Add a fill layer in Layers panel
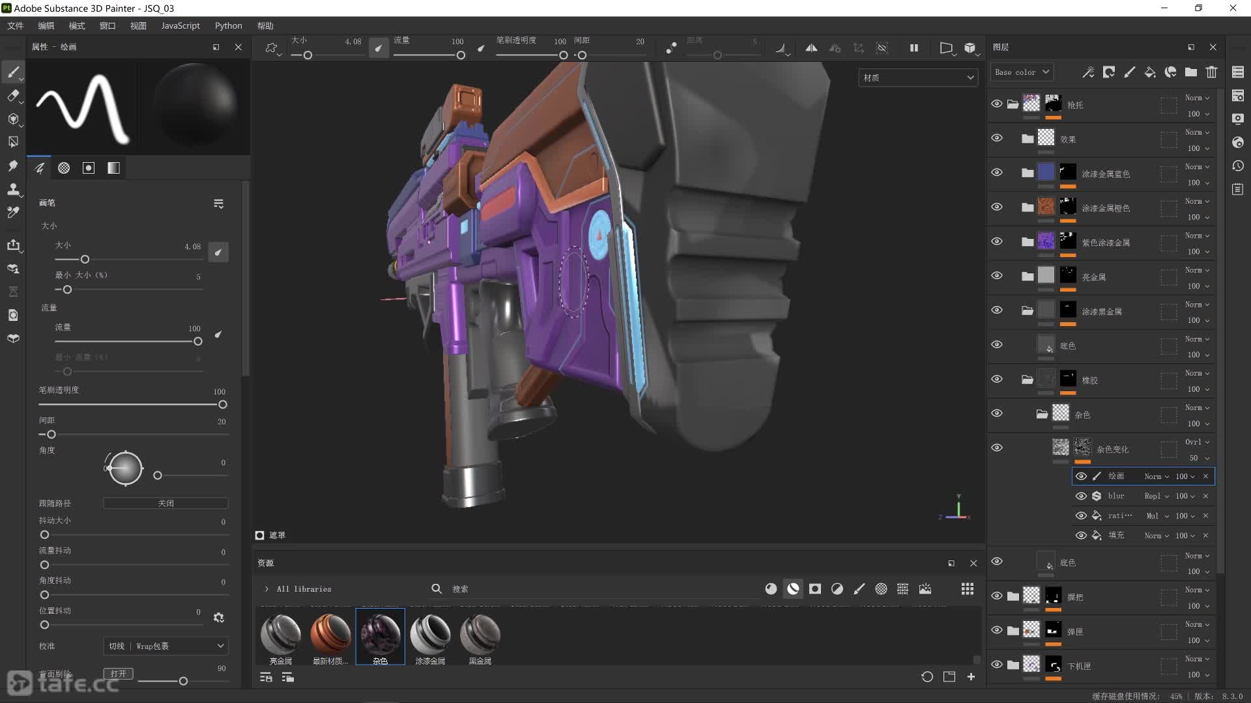The height and width of the screenshot is (703, 1251). (x=1150, y=72)
